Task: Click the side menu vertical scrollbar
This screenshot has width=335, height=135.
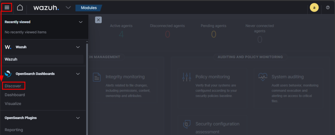Action: [87, 88]
